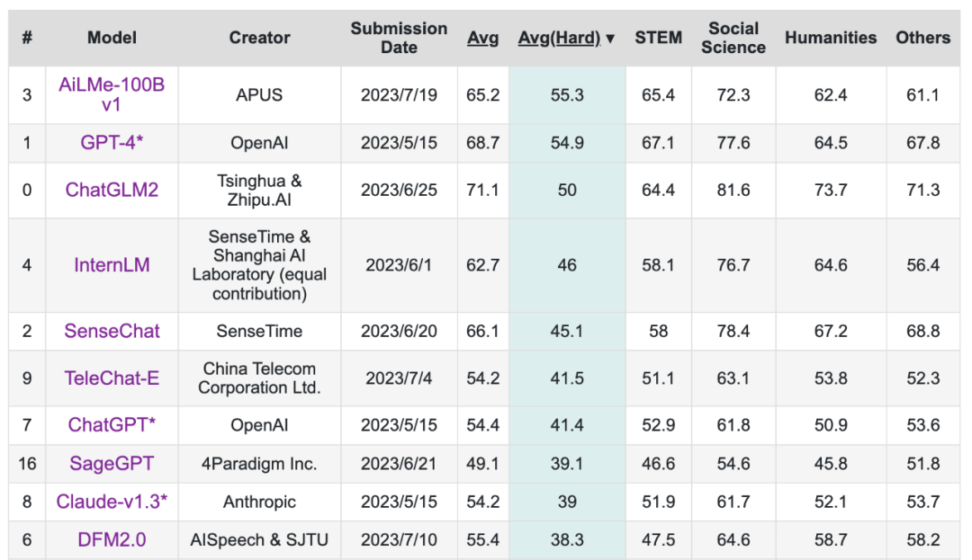This screenshot has width=972, height=560.
Task: Click the Anthropic creator cell
Action: coord(260,502)
